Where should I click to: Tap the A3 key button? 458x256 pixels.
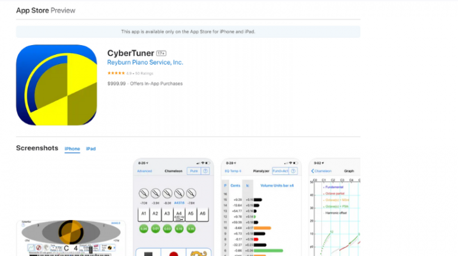[167, 215]
